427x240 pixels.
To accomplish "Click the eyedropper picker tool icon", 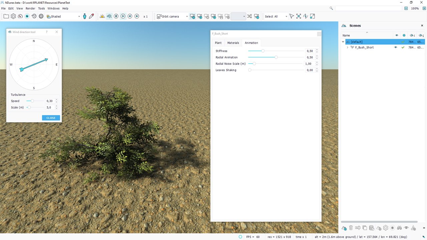I will pos(91,16).
